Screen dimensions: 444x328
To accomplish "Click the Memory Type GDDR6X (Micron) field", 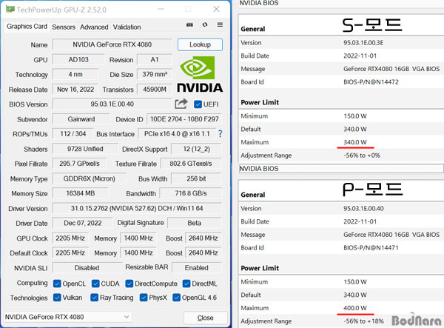I will pyautogui.click(x=90, y=178).
